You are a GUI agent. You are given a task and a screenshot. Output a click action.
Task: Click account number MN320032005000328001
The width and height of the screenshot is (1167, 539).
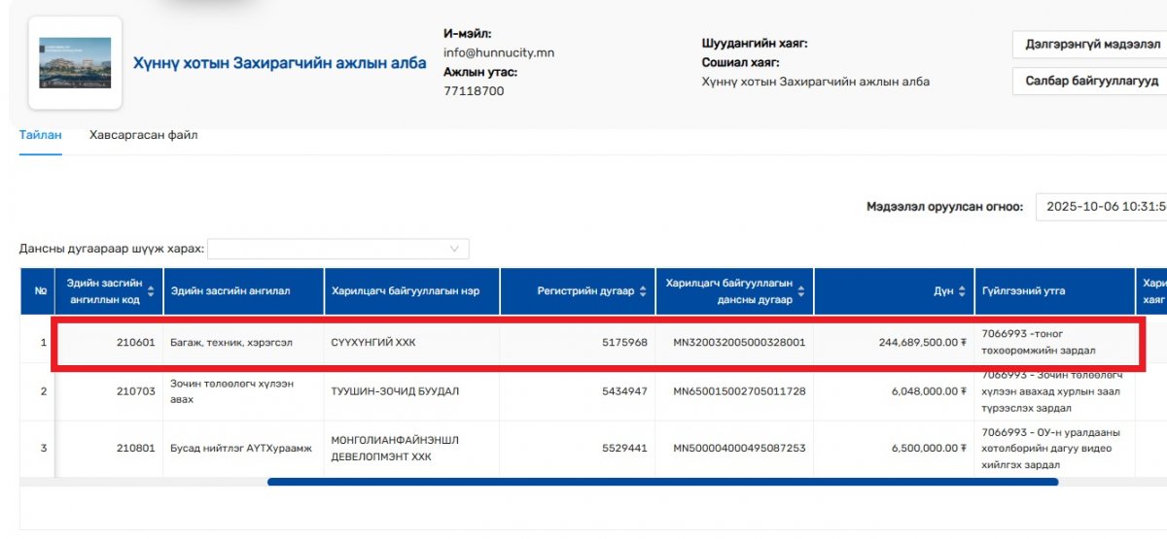(739, 343)
